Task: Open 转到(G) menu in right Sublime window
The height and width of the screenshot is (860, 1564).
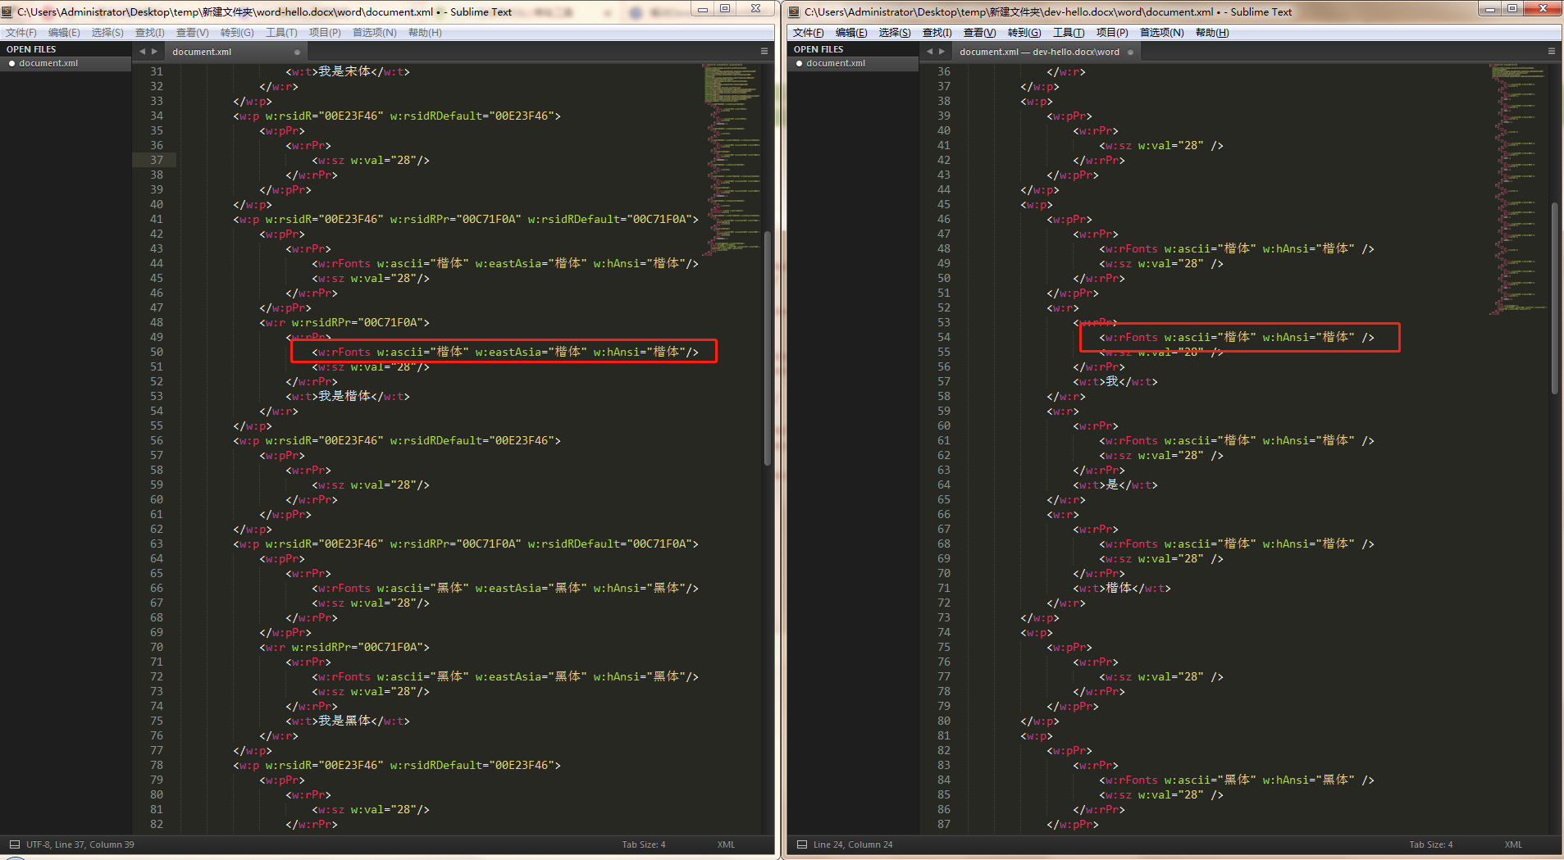Action: (1024, 33)
